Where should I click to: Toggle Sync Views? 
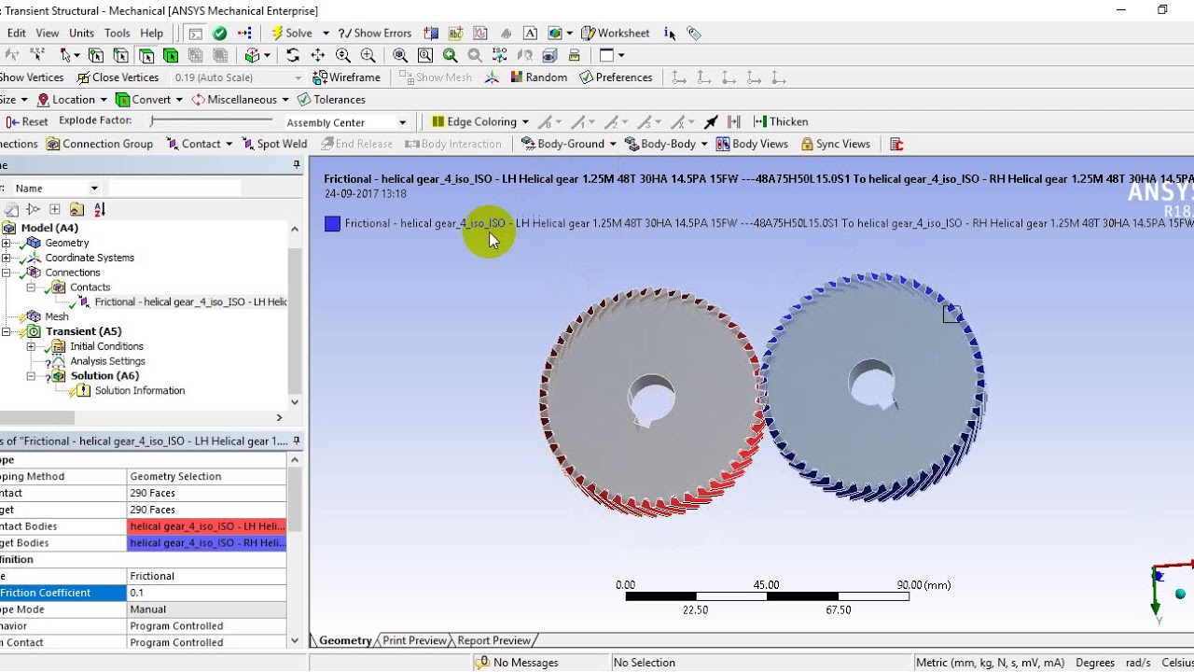pos(835,144)
